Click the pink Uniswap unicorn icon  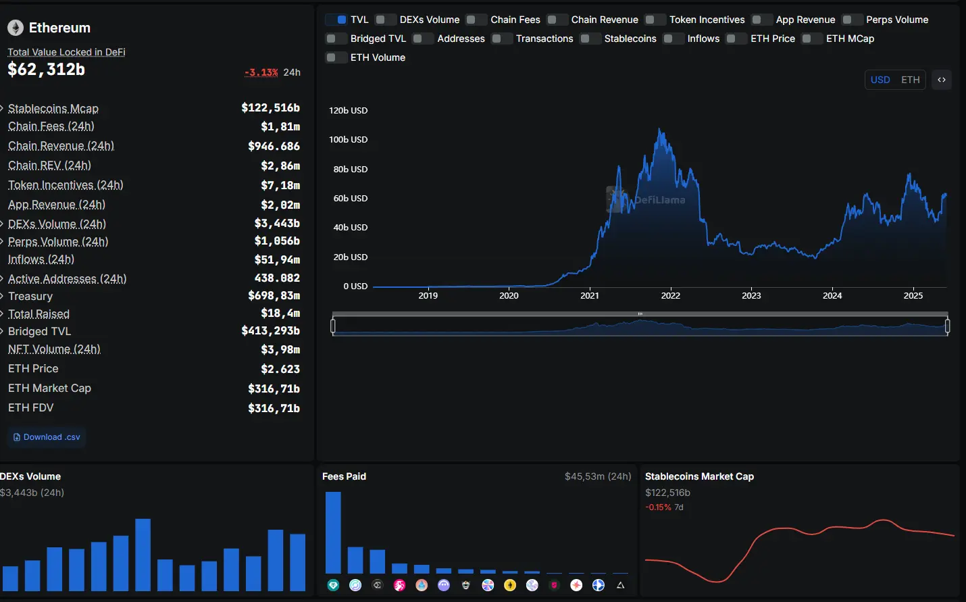pyautogui.click(x=400, y=585)
